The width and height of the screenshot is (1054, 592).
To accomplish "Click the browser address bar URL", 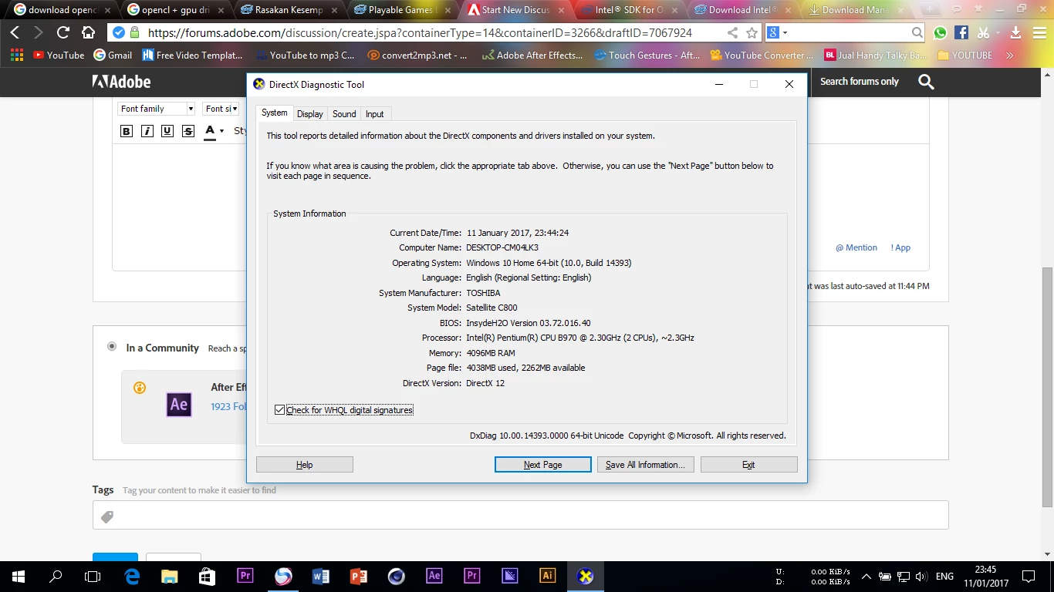I will point(420,33).
